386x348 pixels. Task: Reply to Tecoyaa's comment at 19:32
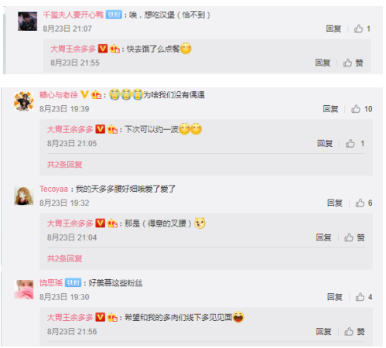click(x=335, y=203)
